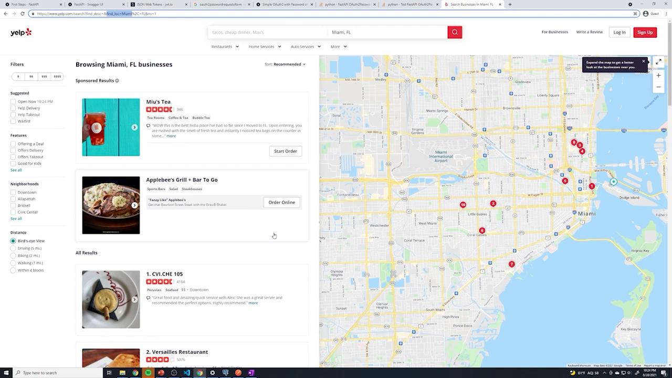Expand the map to fullscreen
672x378 pixels.
tap(658, 62)
